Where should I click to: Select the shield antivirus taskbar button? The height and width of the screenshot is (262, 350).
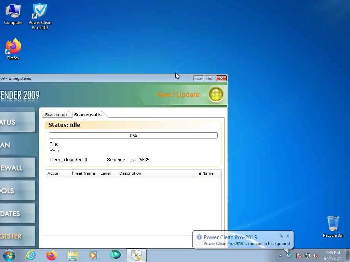136,255
